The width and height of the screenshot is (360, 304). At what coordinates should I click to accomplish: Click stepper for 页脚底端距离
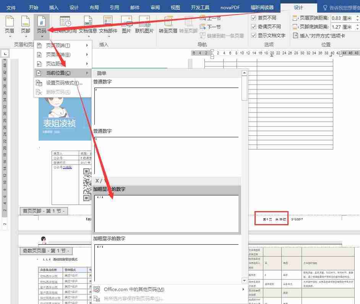(358, 27)
